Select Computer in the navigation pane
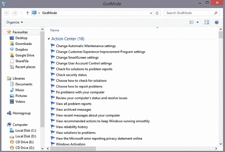Viewport: 225px width, 152px height. [20, 125]
